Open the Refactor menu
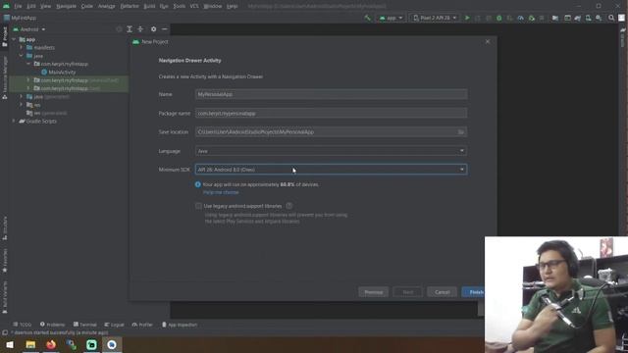This screenshot has width=628, height=353. (x=130, y=6)
